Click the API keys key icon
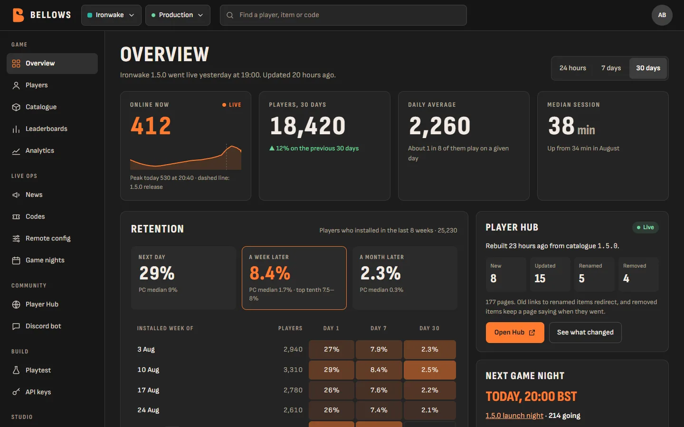Screen dimensions: 684x427 coord(16,392)
